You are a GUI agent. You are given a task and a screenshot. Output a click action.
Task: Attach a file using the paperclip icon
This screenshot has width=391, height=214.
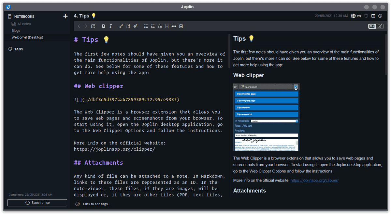point(135,26)
